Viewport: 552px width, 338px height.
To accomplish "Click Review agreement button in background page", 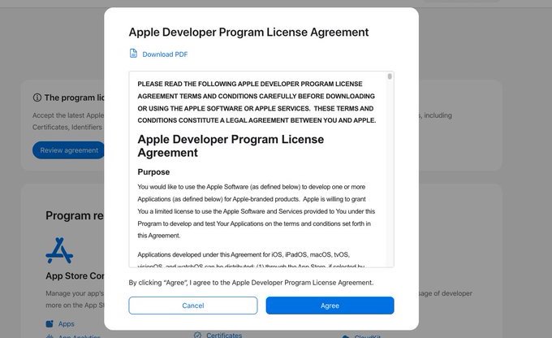I will coord(69,150).
